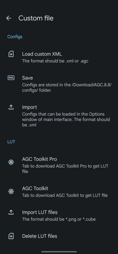This screenshot has width=118, height=254.
Task: Open Load custom XML option
Action: [59, 57]
